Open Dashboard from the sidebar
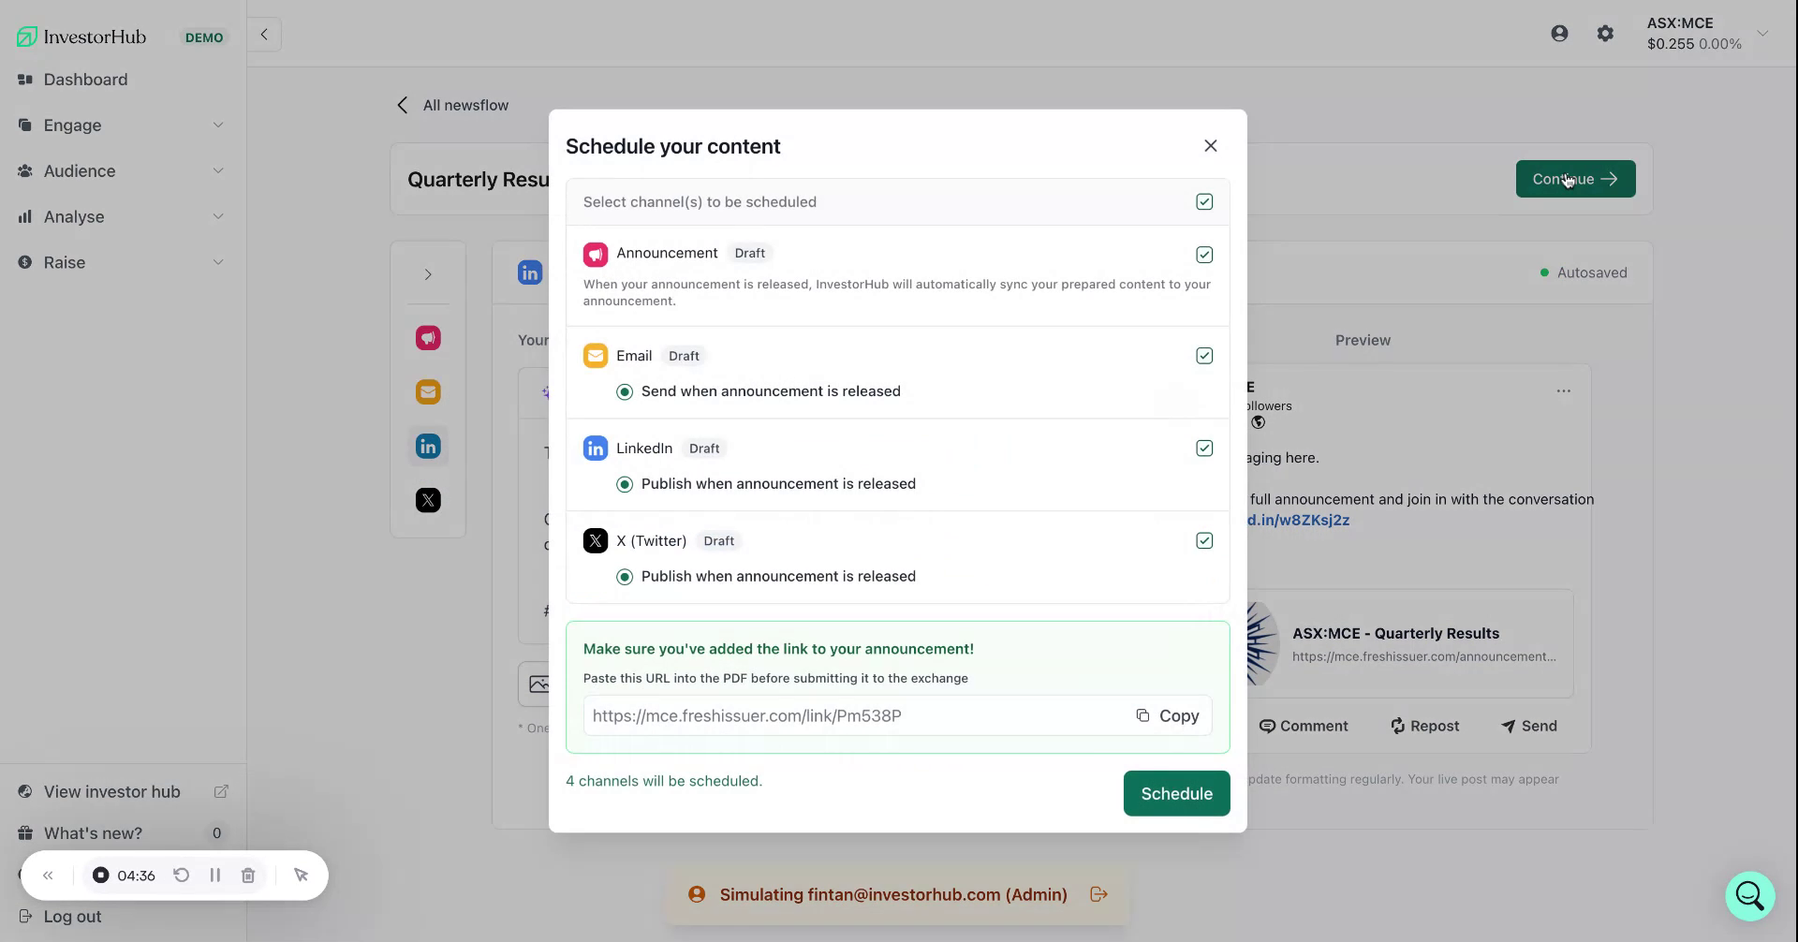Image resolution: width=1798 pixels, height=942 pixels. tap(86, 80)
